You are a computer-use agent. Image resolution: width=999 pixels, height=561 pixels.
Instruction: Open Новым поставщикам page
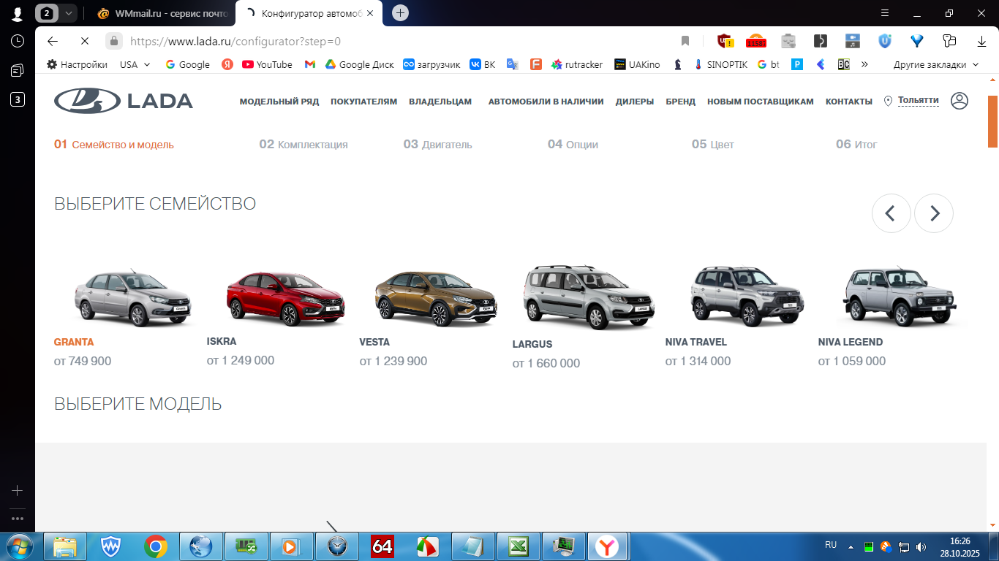coord(761,102)
